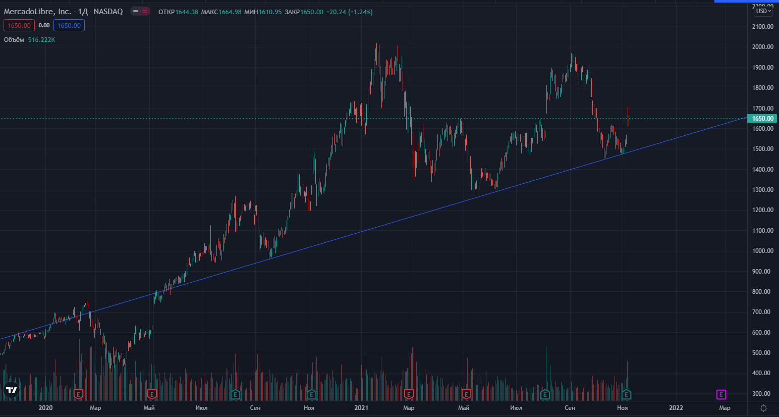Click the ОТКР value 1644.38
779x417 pixels.
[187, 12]
